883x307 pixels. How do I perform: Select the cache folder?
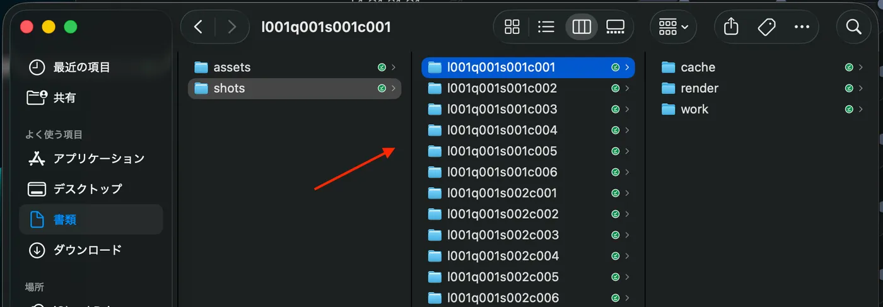(762, 67)
